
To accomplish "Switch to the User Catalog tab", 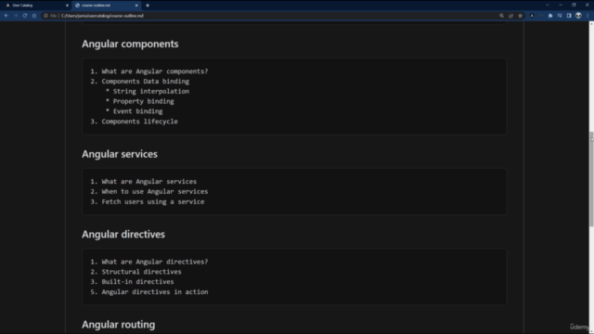I will click(x=36, y=6).
